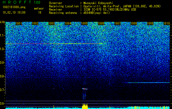Click the yellow meteor burst in the power graph
Viewport: 172px width, 109px height.
tap(85, 106)
